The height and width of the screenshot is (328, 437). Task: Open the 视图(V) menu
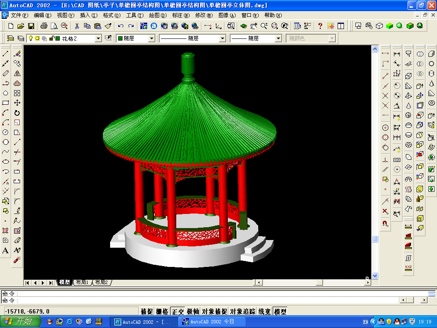[x=65, y=15]
